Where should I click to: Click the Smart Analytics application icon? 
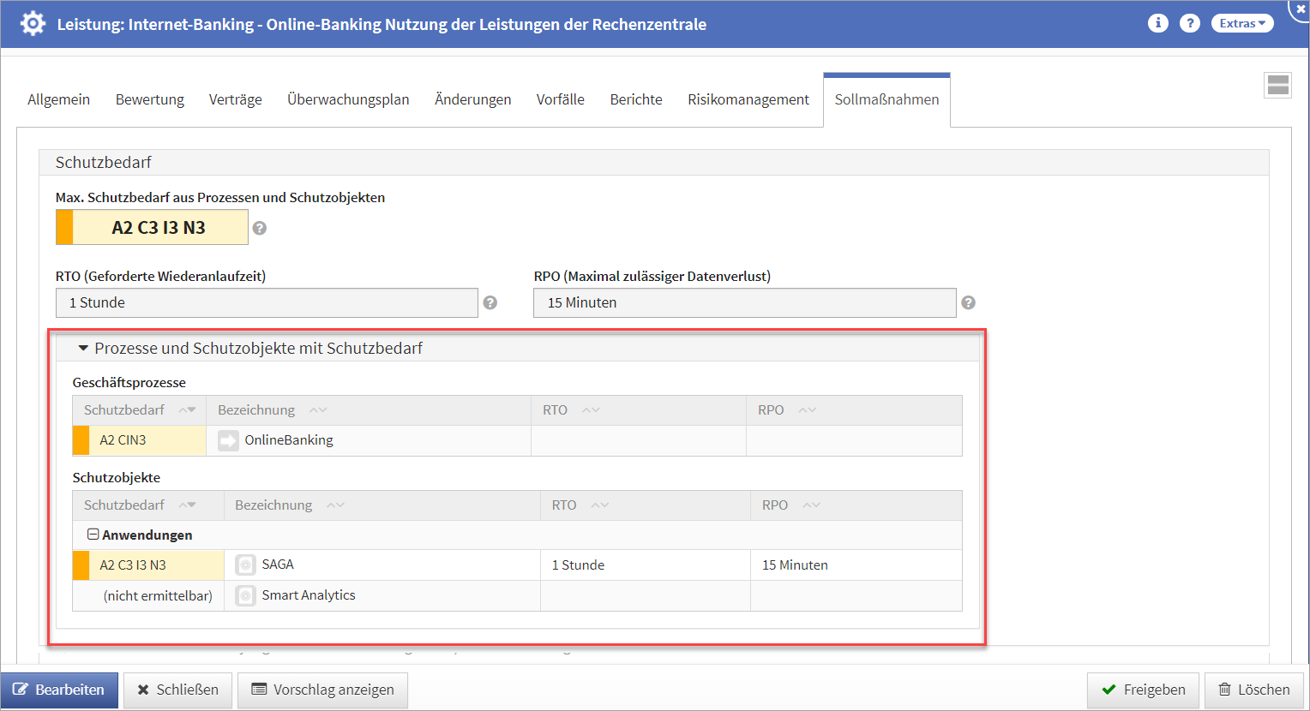pyautogui.click(x=245, y=595)
